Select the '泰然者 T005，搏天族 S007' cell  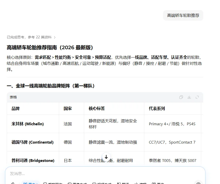(x=173, y=160)
